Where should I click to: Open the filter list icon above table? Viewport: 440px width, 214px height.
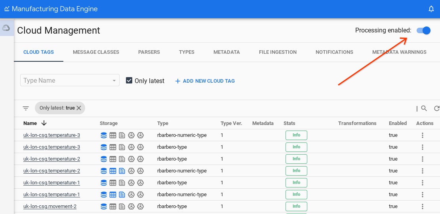point(26,108)
